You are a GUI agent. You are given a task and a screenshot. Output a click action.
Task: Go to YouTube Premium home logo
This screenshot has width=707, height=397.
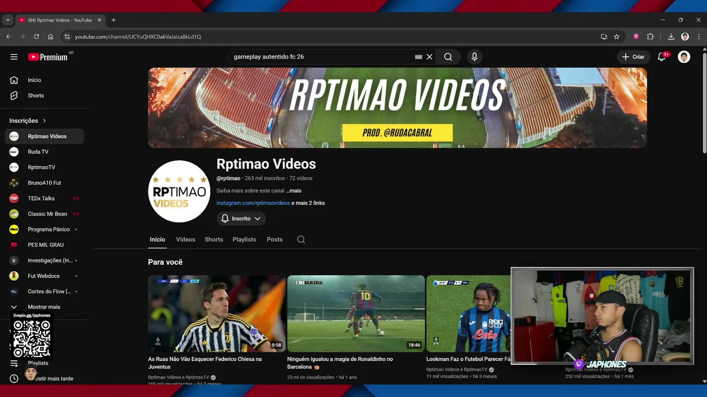48,57
